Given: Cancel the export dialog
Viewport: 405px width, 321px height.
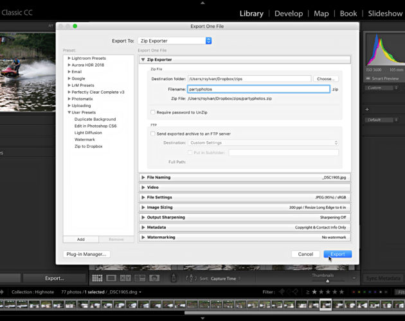Looking at the screenshot, I should click(x=305, y=254).
